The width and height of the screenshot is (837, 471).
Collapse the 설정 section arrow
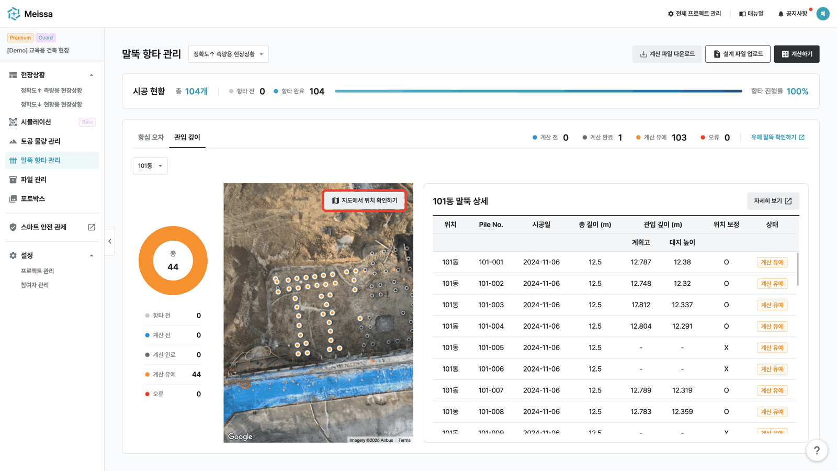pyautogui.click(x=92, y=256)
